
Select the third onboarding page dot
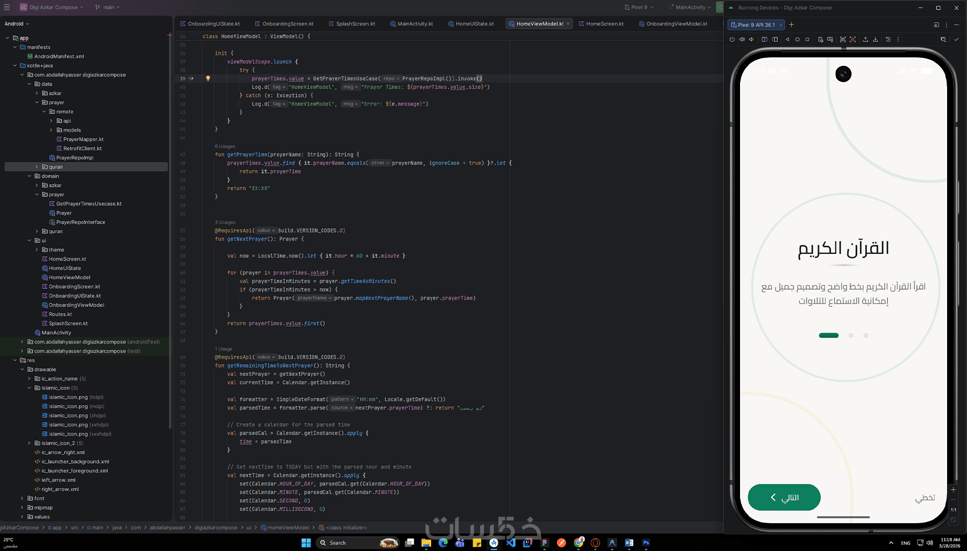point(866,336)
